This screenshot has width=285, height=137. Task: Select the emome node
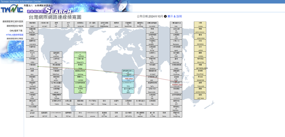coord(92,114)
